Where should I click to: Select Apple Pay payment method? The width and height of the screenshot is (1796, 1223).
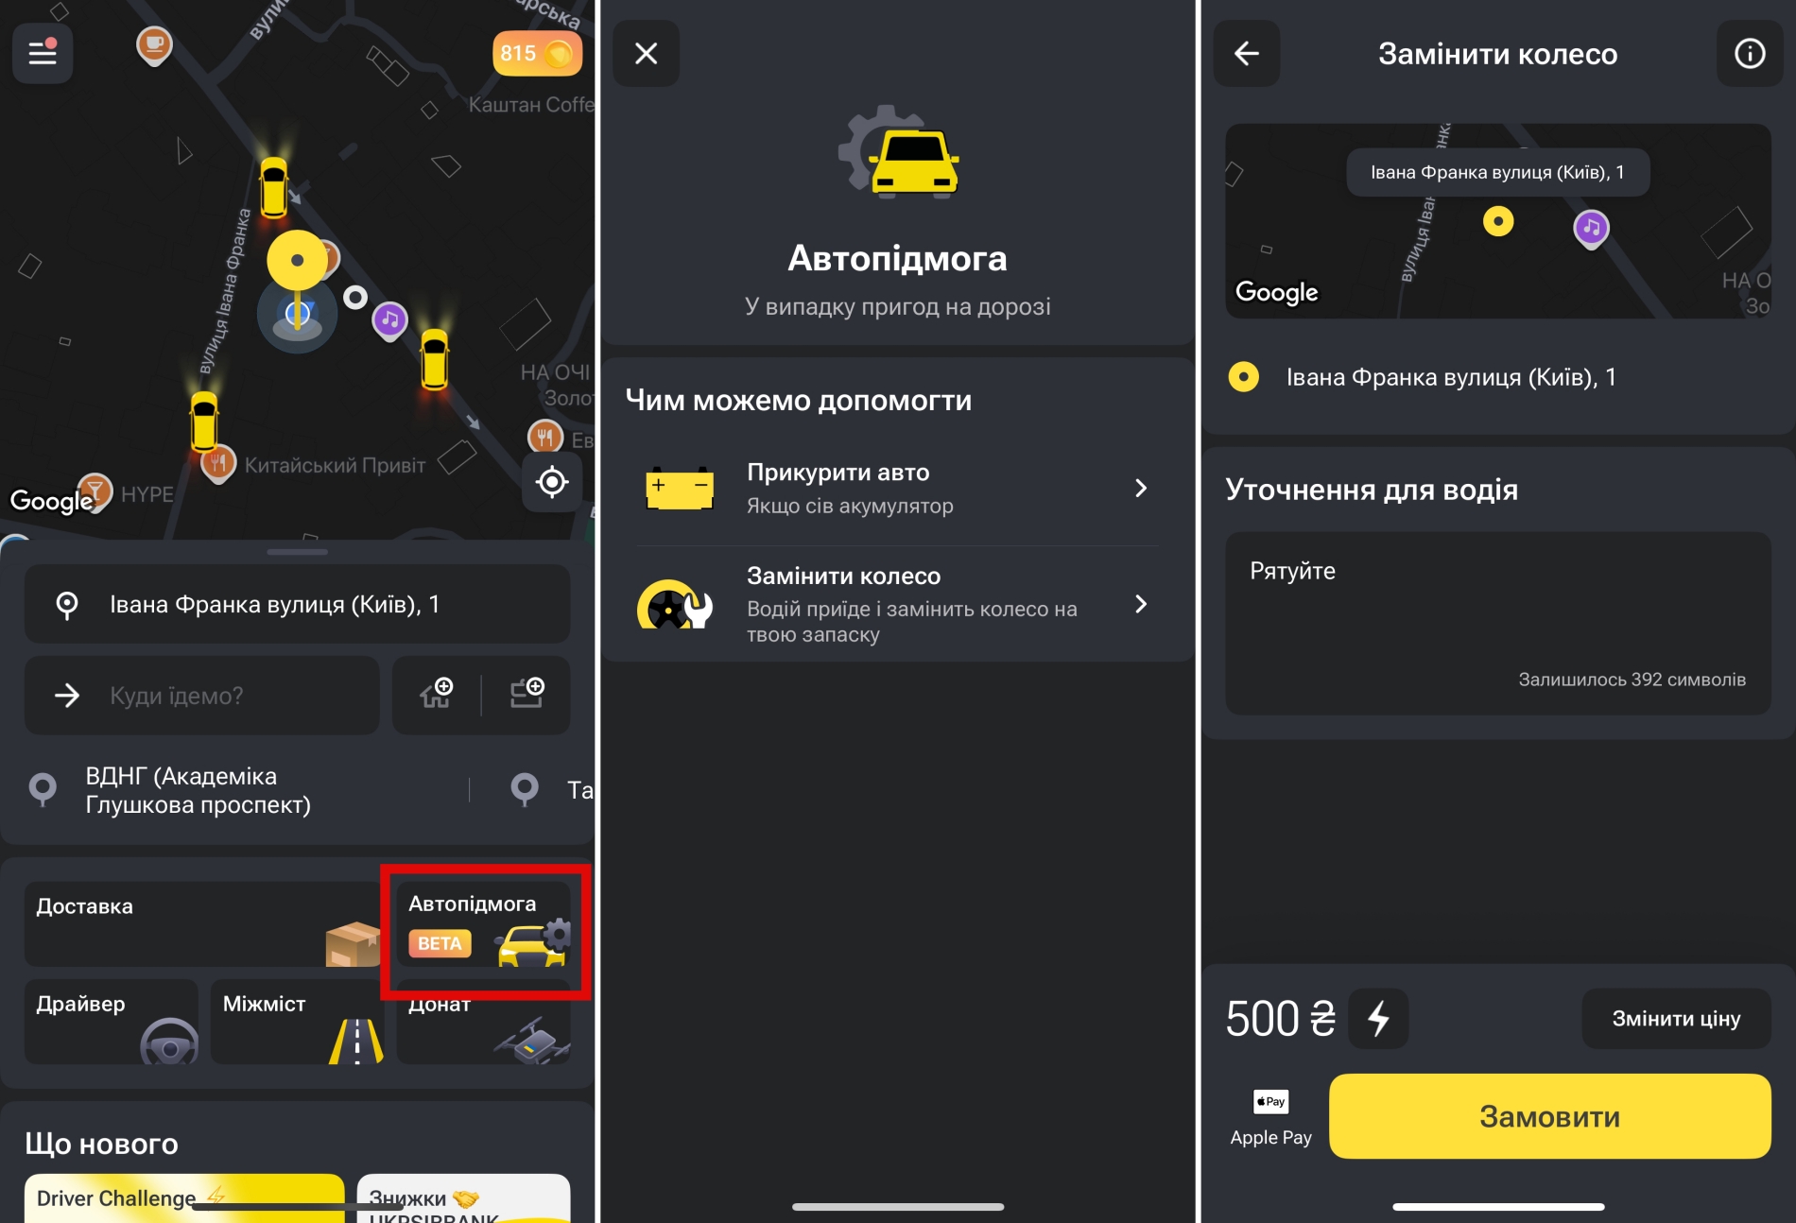(x=1271, y=1117)
